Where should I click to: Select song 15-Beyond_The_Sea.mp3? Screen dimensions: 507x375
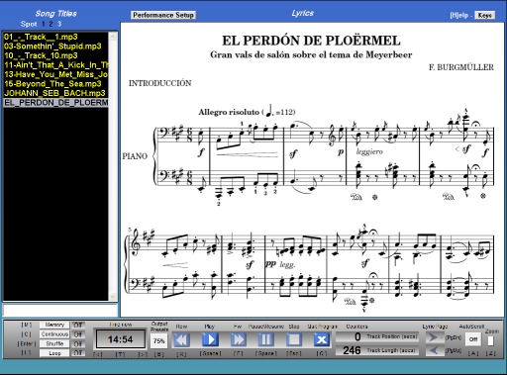pyautogui.click(x=55, y=84)
